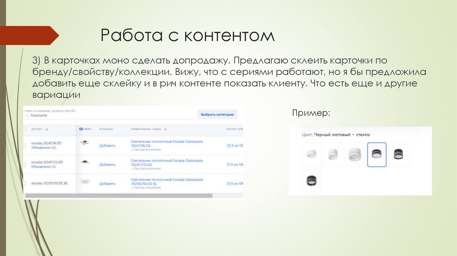The width and height of the screenshot is (457, 256).
Task: Click the Контент-рейтинг column header
Action: pos(235,129)
